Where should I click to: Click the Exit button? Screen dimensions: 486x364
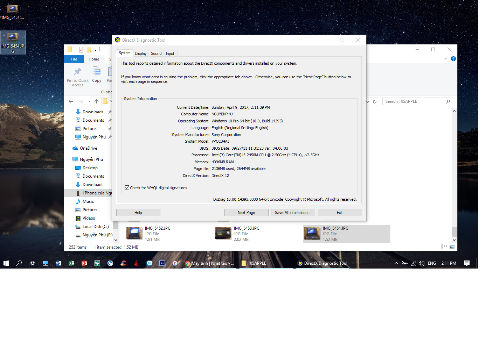click(x=340, y=213)
